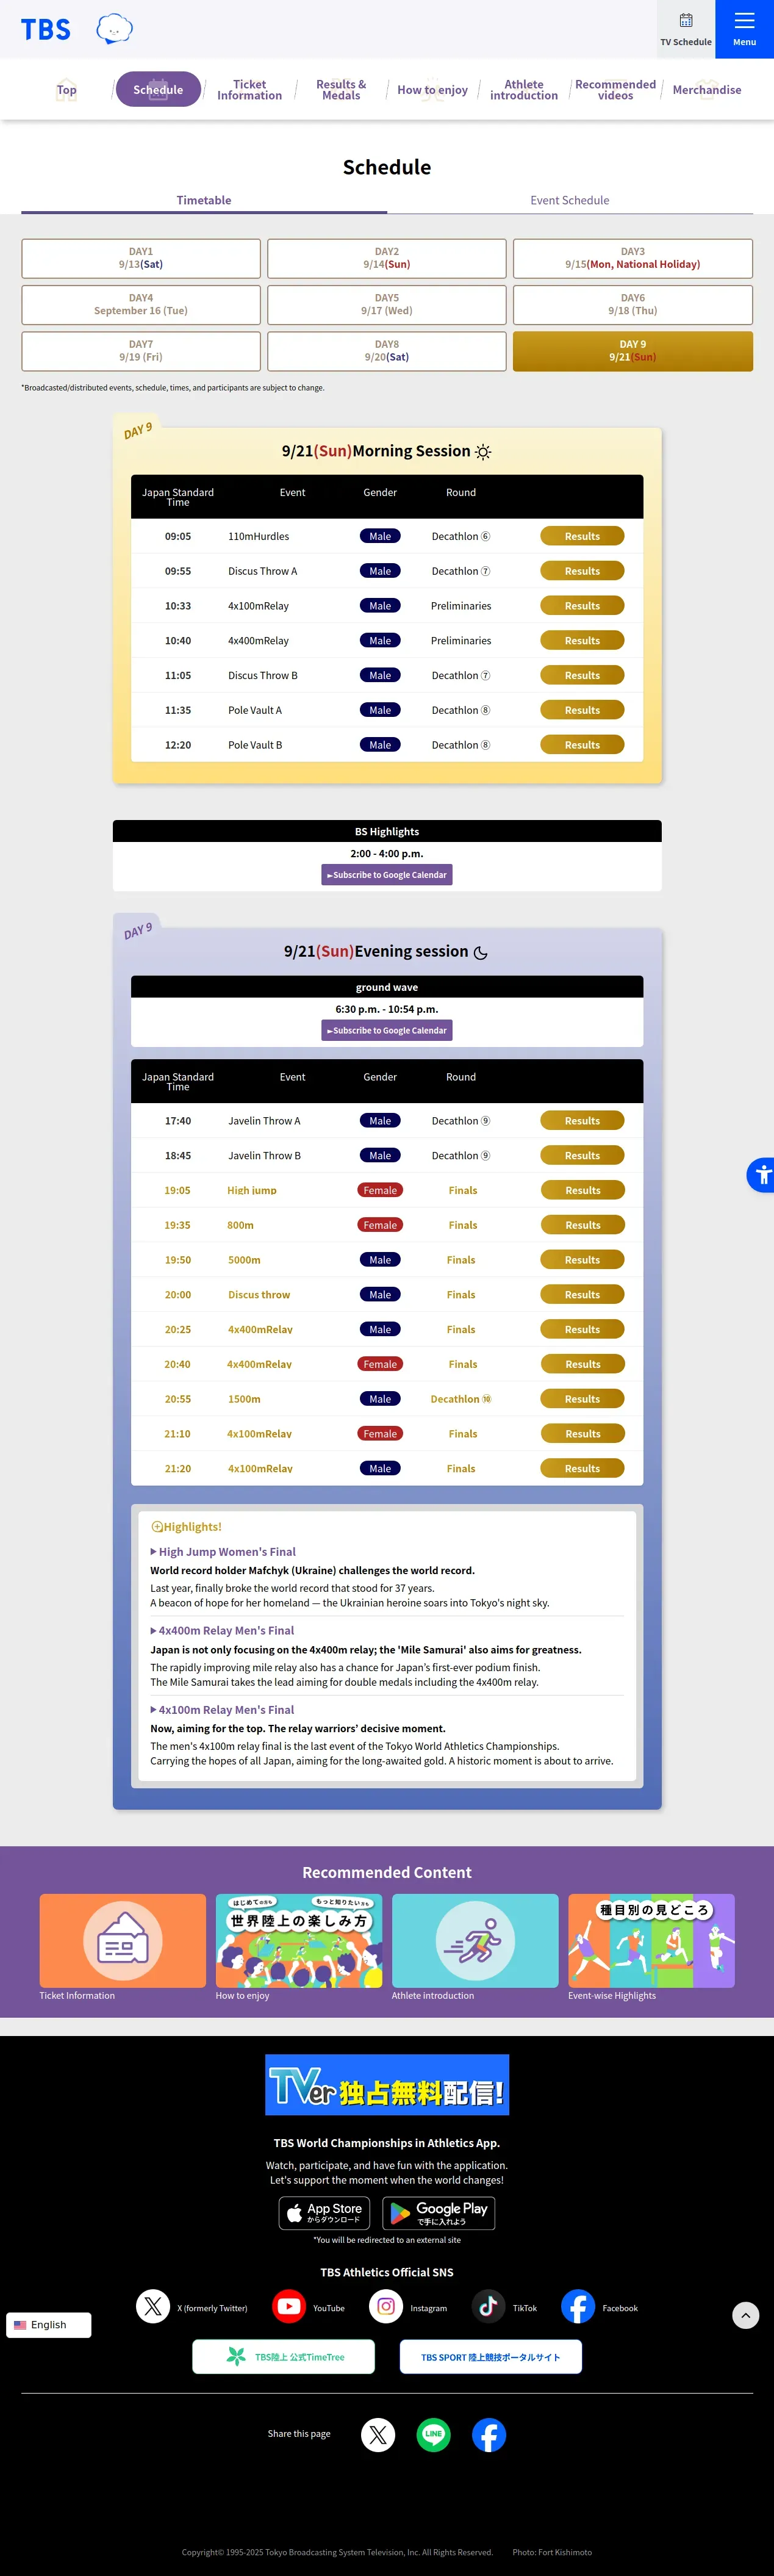Viewport: 774px width, 2576px height.
Task: Open How to enjoy nav item
Action: click(432, 90)
